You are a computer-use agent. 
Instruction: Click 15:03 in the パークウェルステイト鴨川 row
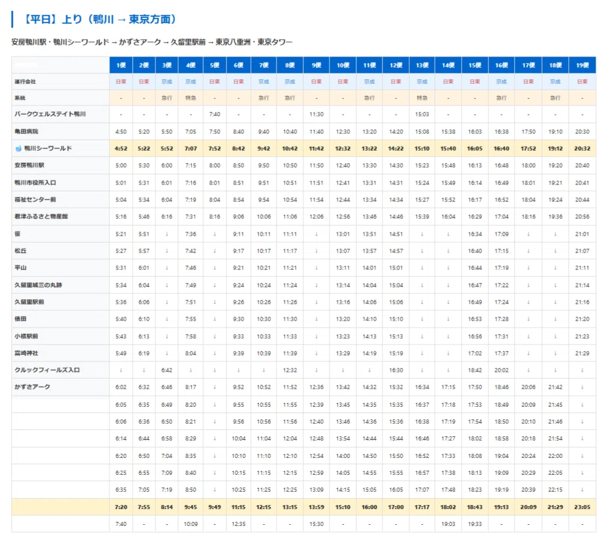tap(422, 115)
